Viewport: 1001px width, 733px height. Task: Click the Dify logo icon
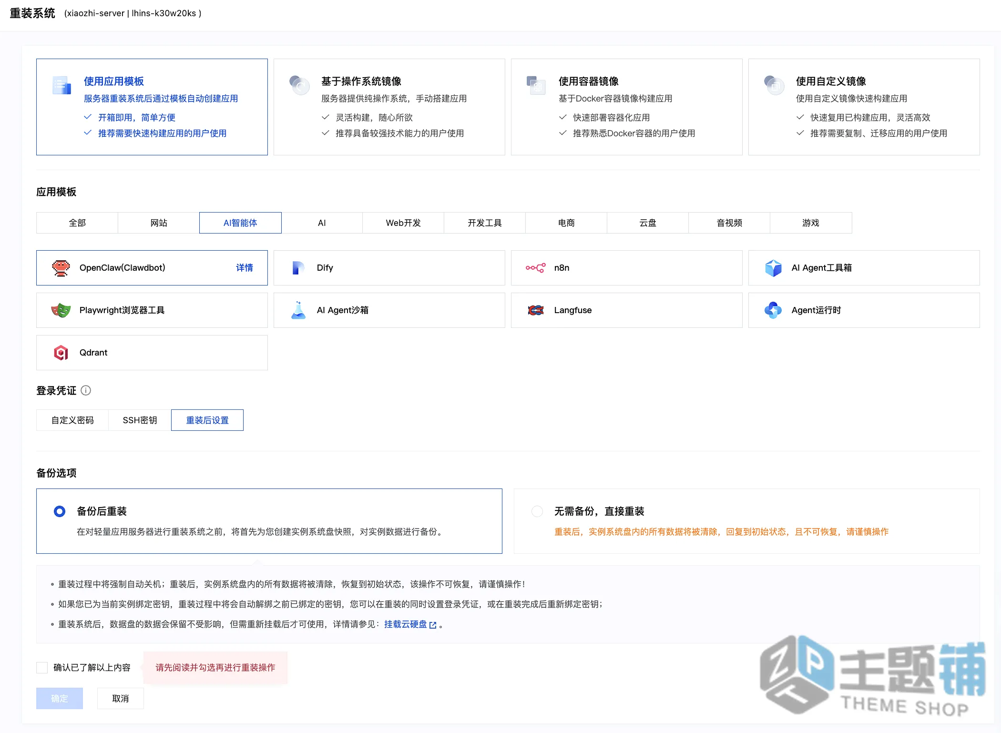tap(298, 268)
